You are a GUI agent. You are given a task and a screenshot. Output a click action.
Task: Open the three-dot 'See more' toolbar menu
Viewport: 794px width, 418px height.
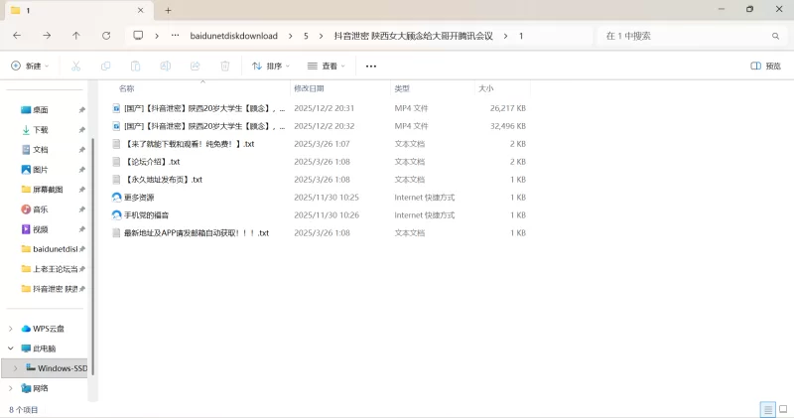point(371,67)
